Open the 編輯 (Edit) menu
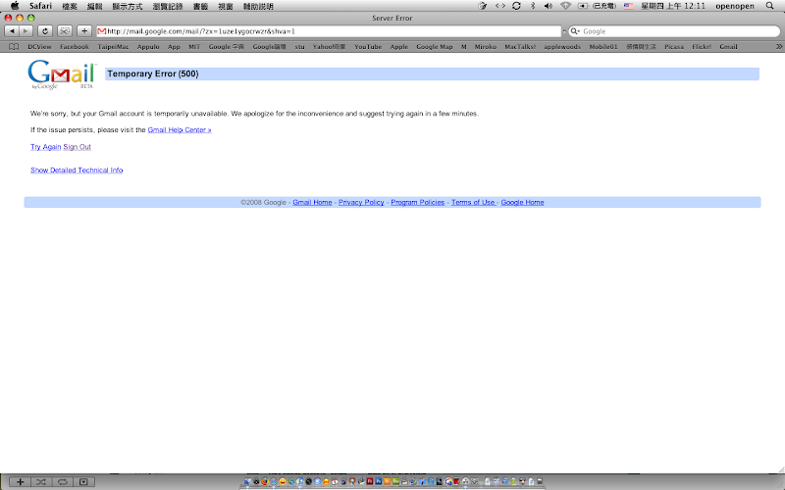The image size is (785, 490). (x=94, y=6)
